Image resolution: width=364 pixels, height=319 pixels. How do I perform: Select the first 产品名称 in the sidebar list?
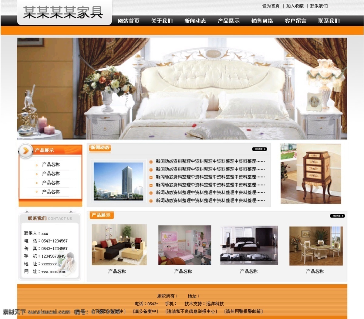(x=51, y=165)
